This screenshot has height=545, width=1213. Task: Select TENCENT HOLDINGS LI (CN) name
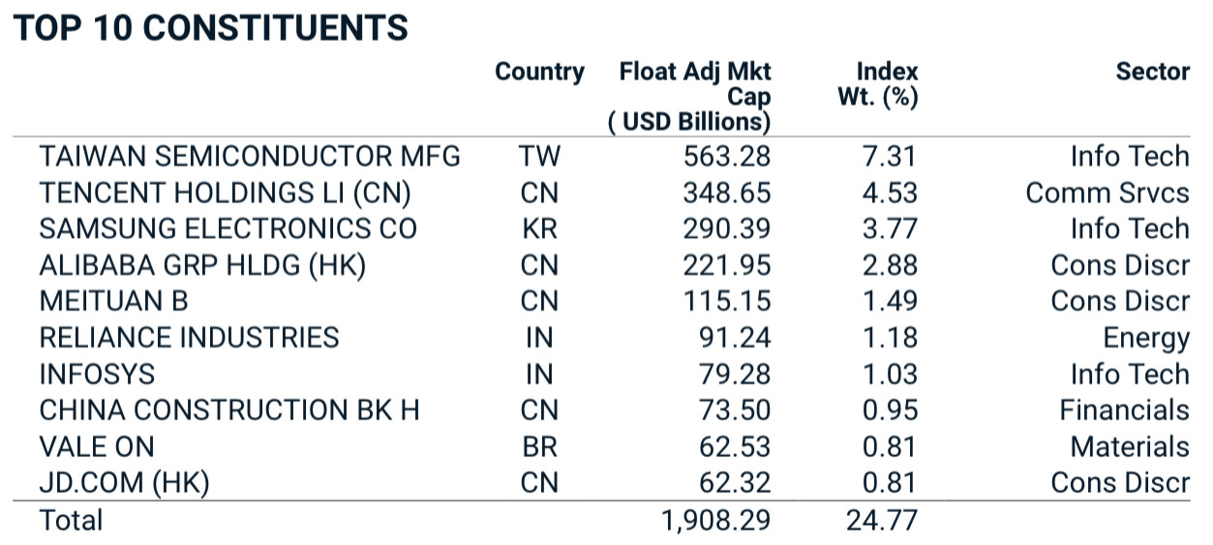[x=226, y=193]
